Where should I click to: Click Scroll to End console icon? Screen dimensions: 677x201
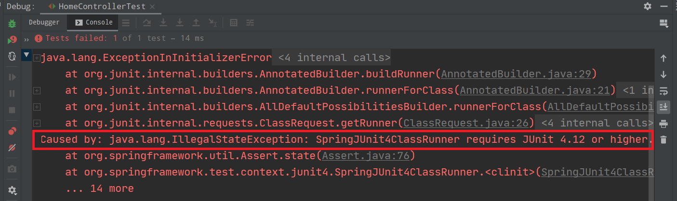(664, 107)
